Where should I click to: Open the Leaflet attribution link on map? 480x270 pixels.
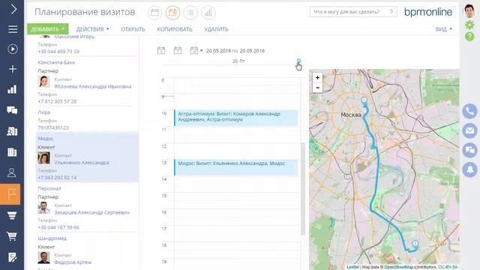[x=352, y=267]
